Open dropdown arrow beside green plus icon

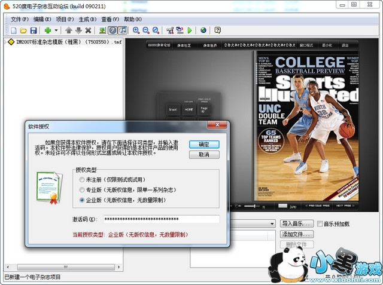click(x=56, y=30)
